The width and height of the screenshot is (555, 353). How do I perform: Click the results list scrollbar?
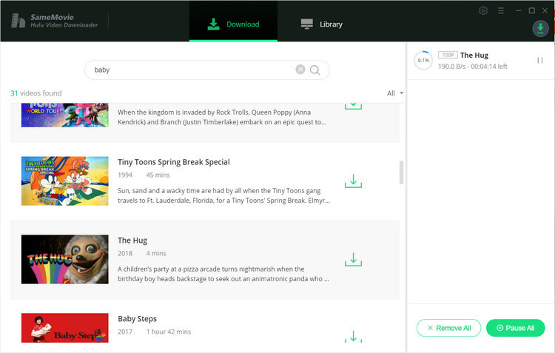(x=401, y=172)
